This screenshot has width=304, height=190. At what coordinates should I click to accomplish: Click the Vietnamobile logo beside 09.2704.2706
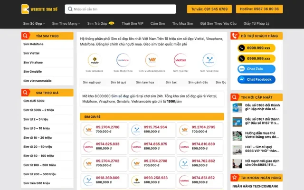[x=89, y=130]
